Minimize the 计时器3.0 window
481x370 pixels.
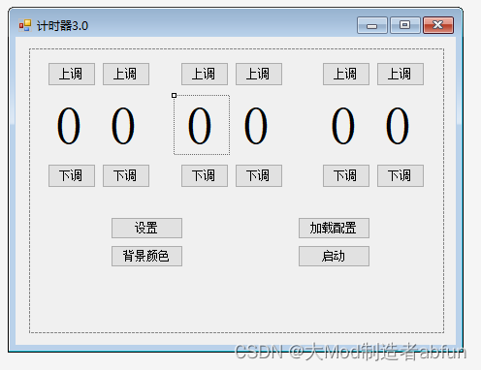pyautogui.click(x=372, y=25)
